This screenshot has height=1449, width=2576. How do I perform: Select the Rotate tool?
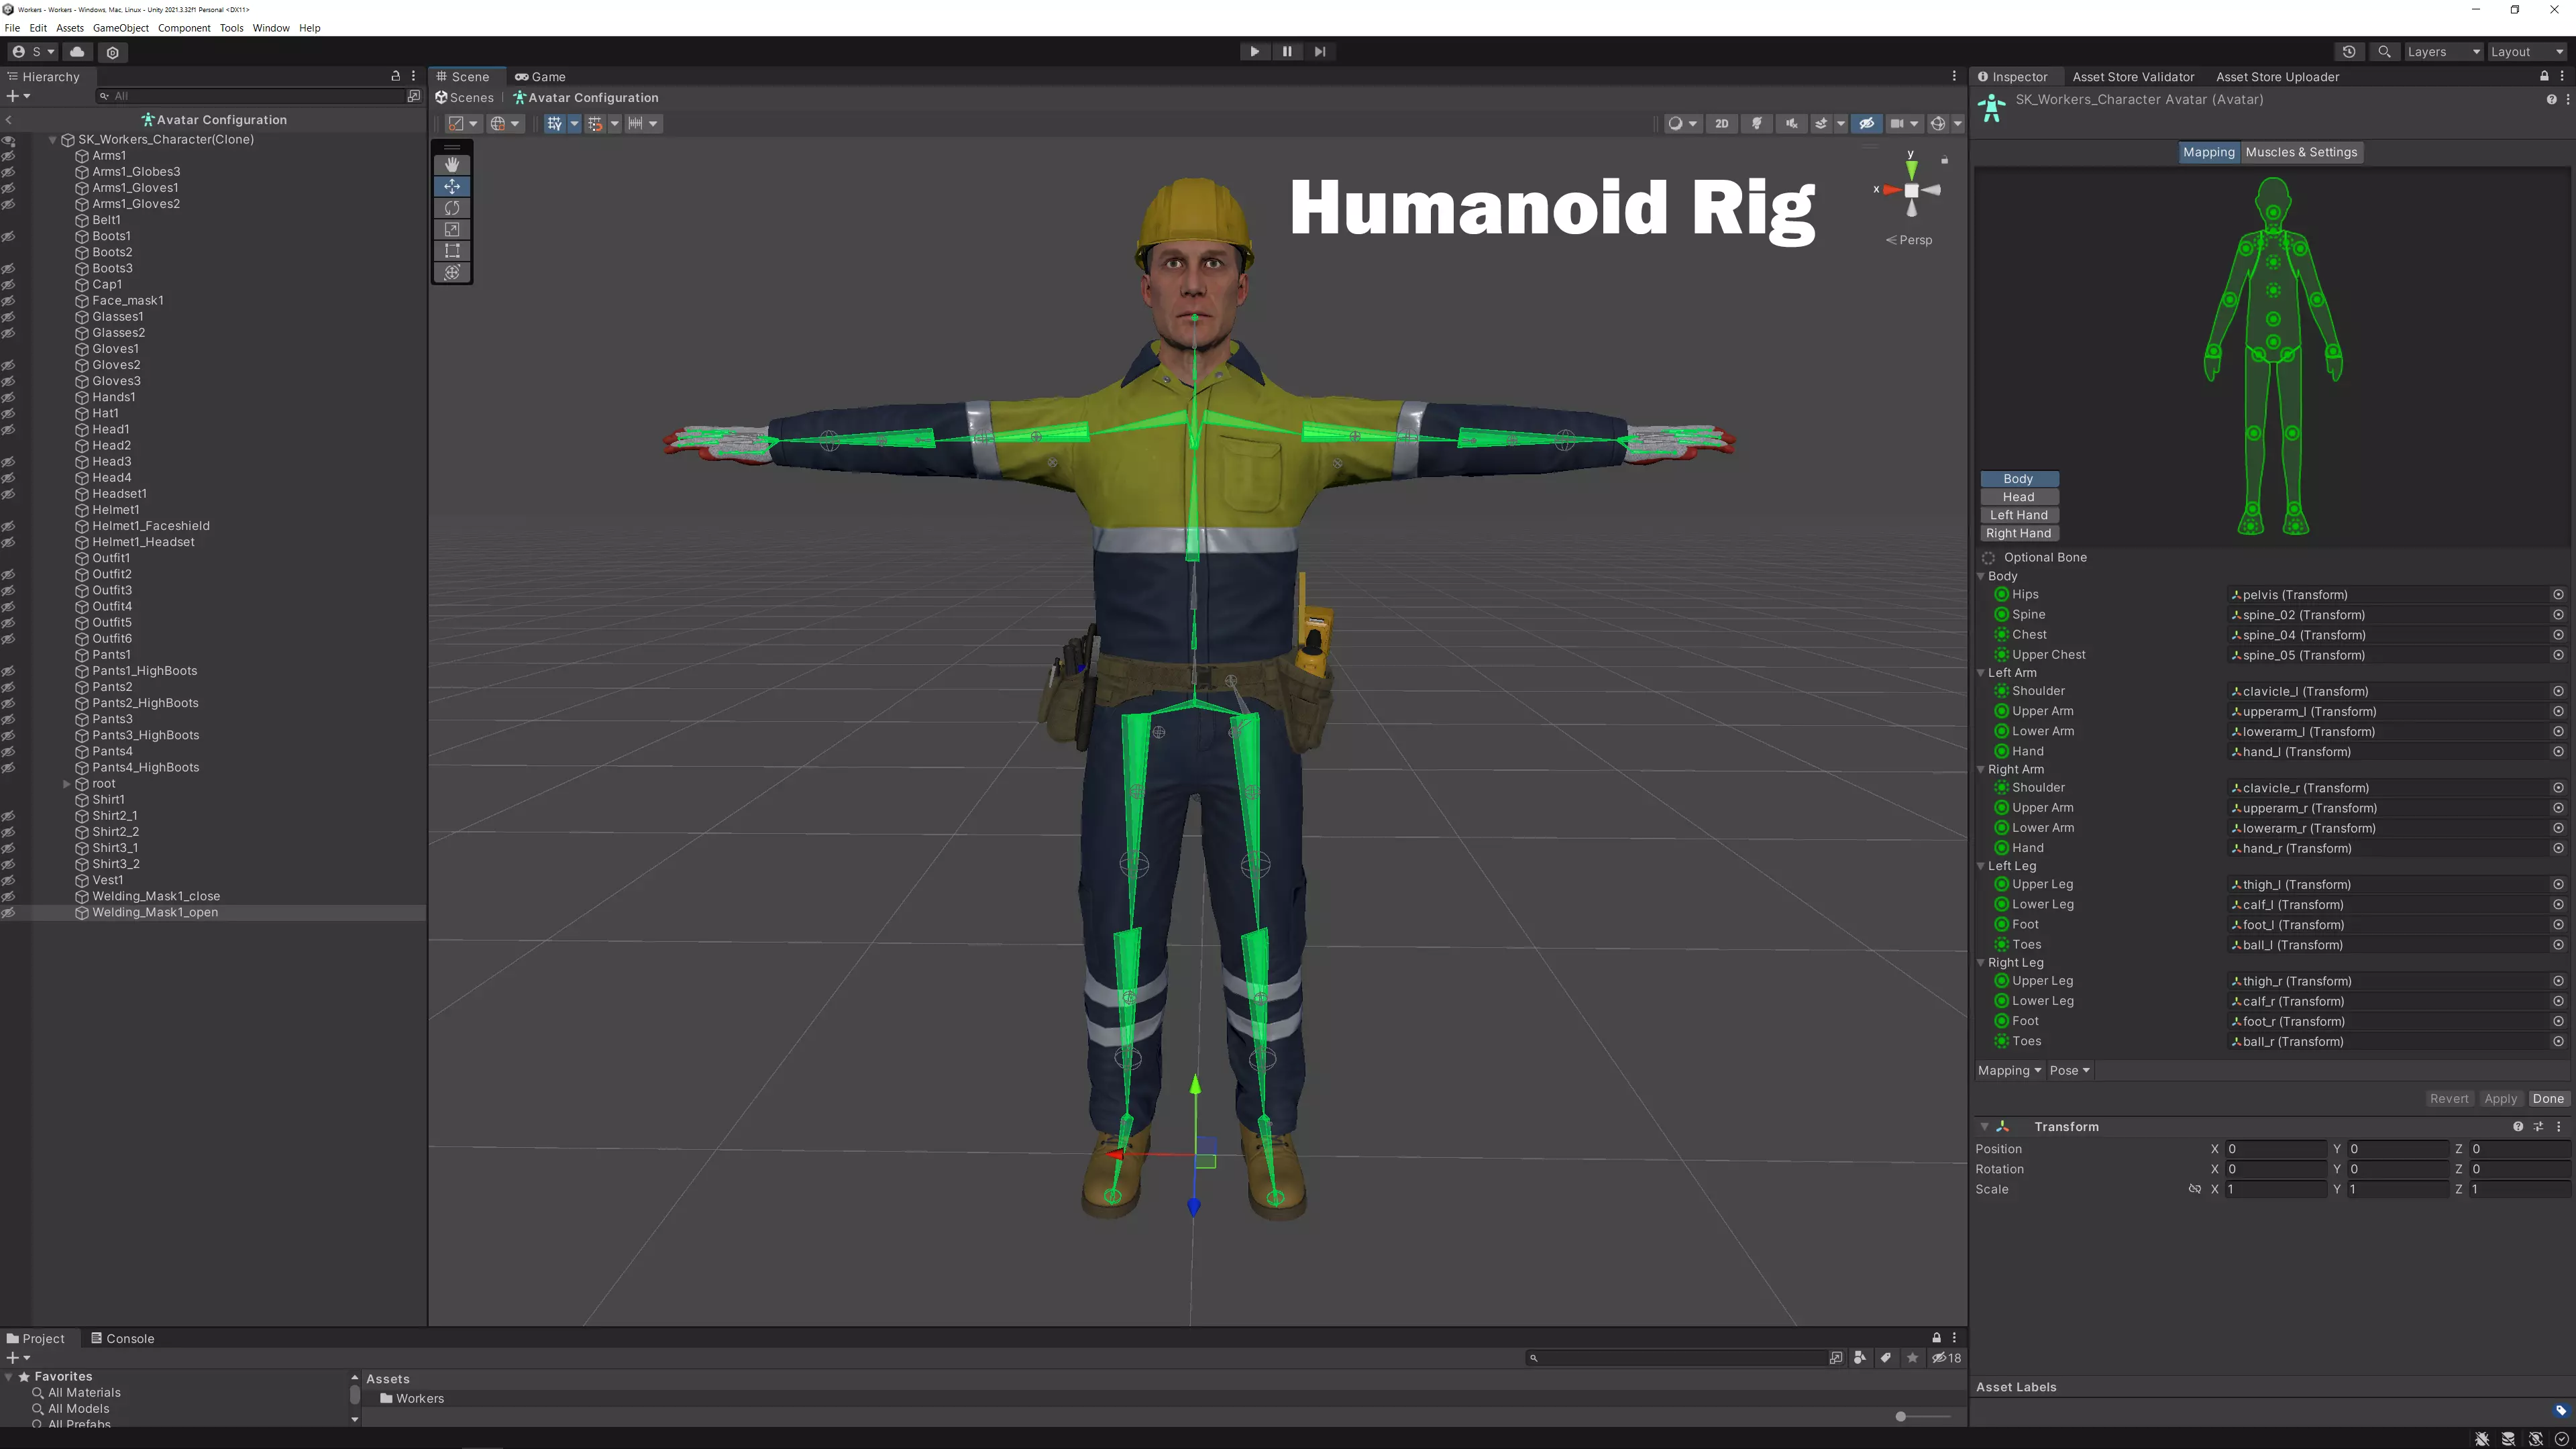point(452,208)
